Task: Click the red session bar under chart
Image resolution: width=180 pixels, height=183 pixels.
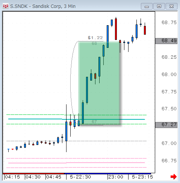Action: [33, 174]
